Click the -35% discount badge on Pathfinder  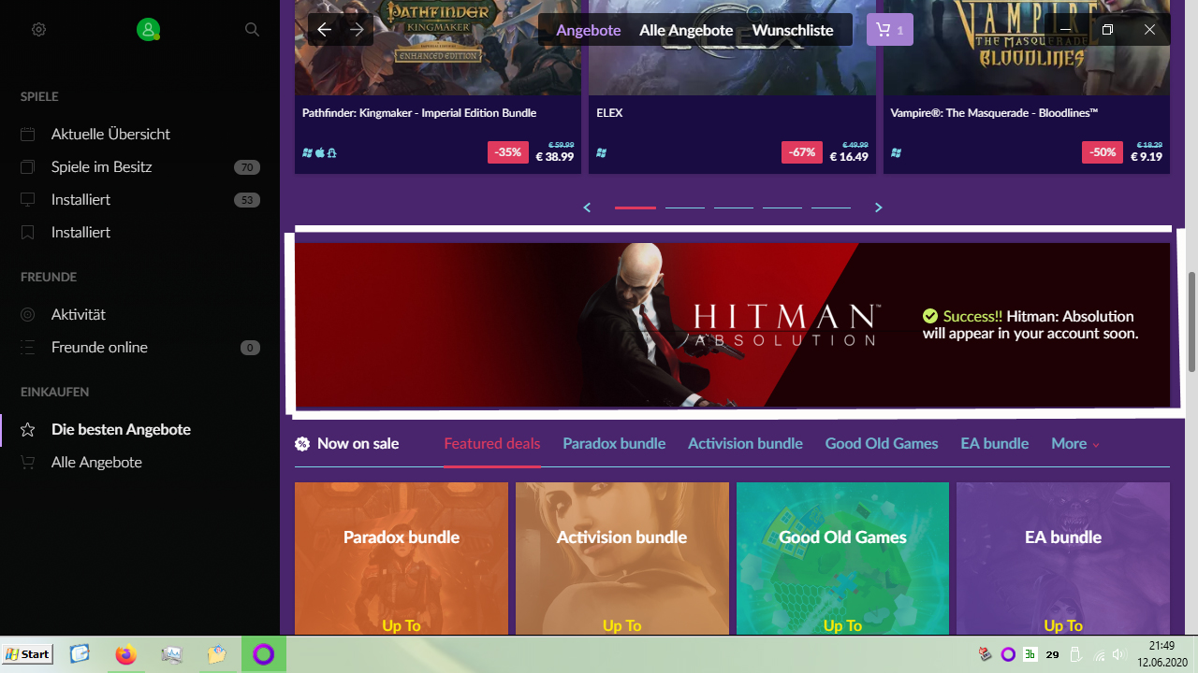[508, 152]
